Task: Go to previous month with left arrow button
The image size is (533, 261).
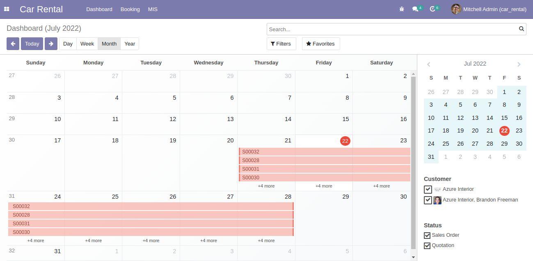Action: [13, 44]
